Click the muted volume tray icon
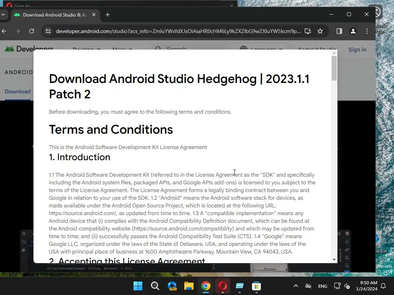The image size is (394, 295). 347,286
